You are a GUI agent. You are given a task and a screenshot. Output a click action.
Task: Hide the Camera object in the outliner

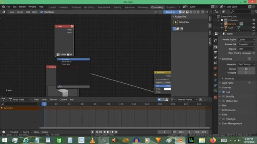[x=253, y=24]
